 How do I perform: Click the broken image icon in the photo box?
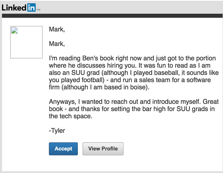tap(14, 30)
